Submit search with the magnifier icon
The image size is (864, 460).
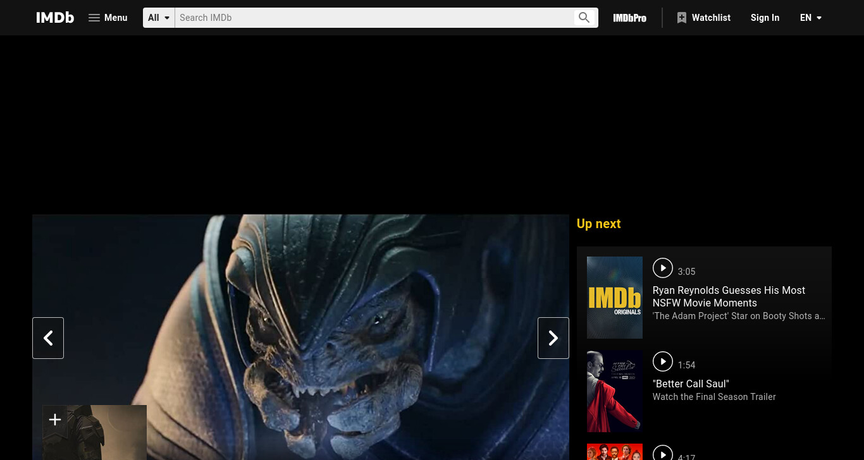(x=584, y=18)
